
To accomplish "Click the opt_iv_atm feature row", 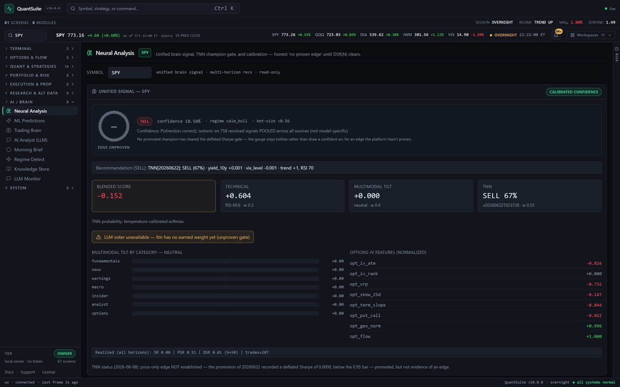I will coord(476,263).
